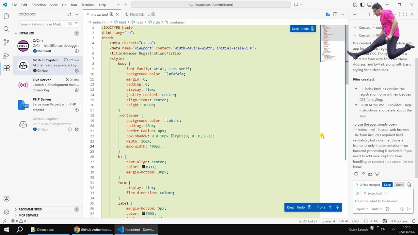Open settings gear for Live Server extension

point(77,90)
